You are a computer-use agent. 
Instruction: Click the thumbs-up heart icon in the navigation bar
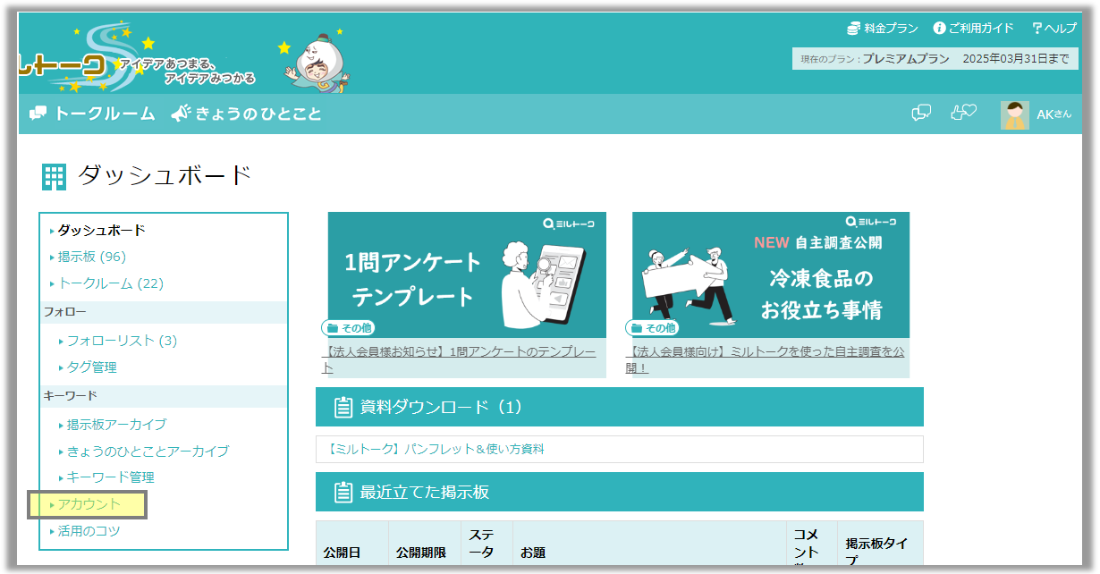963,114
